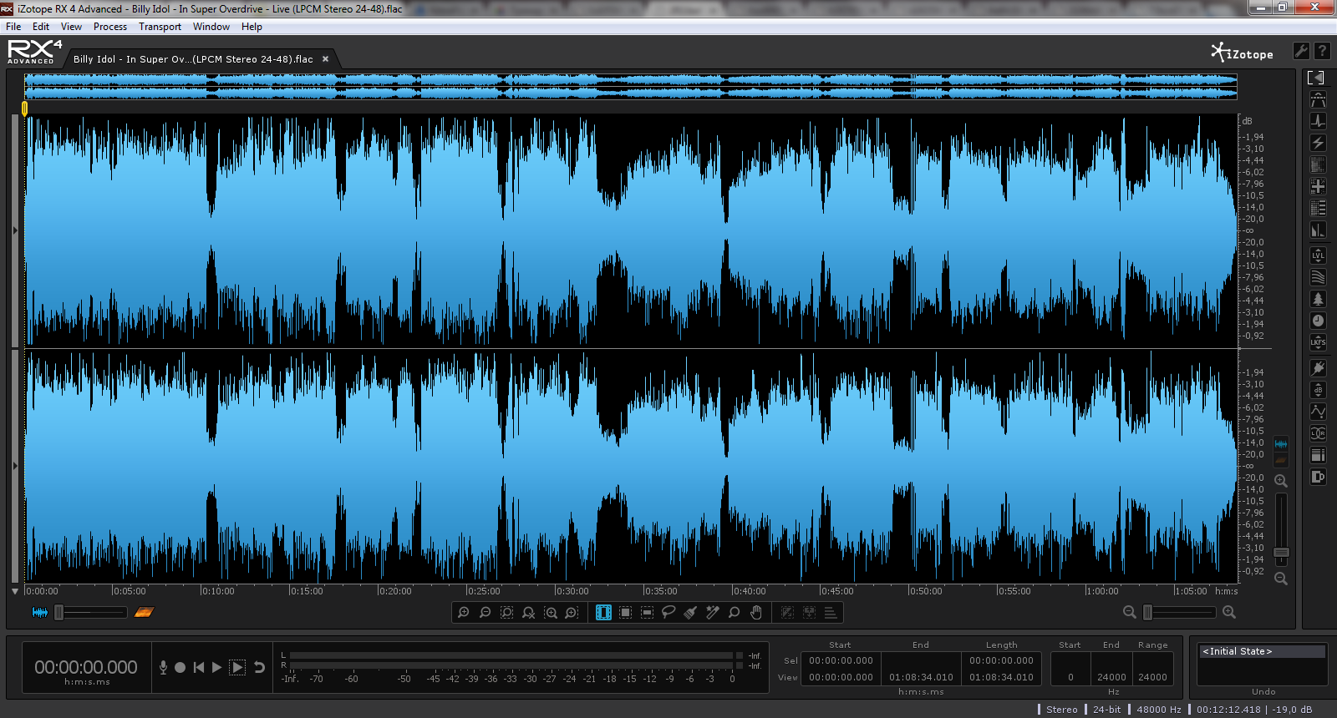
Task: Click the Play button
Action: [217, 667]
